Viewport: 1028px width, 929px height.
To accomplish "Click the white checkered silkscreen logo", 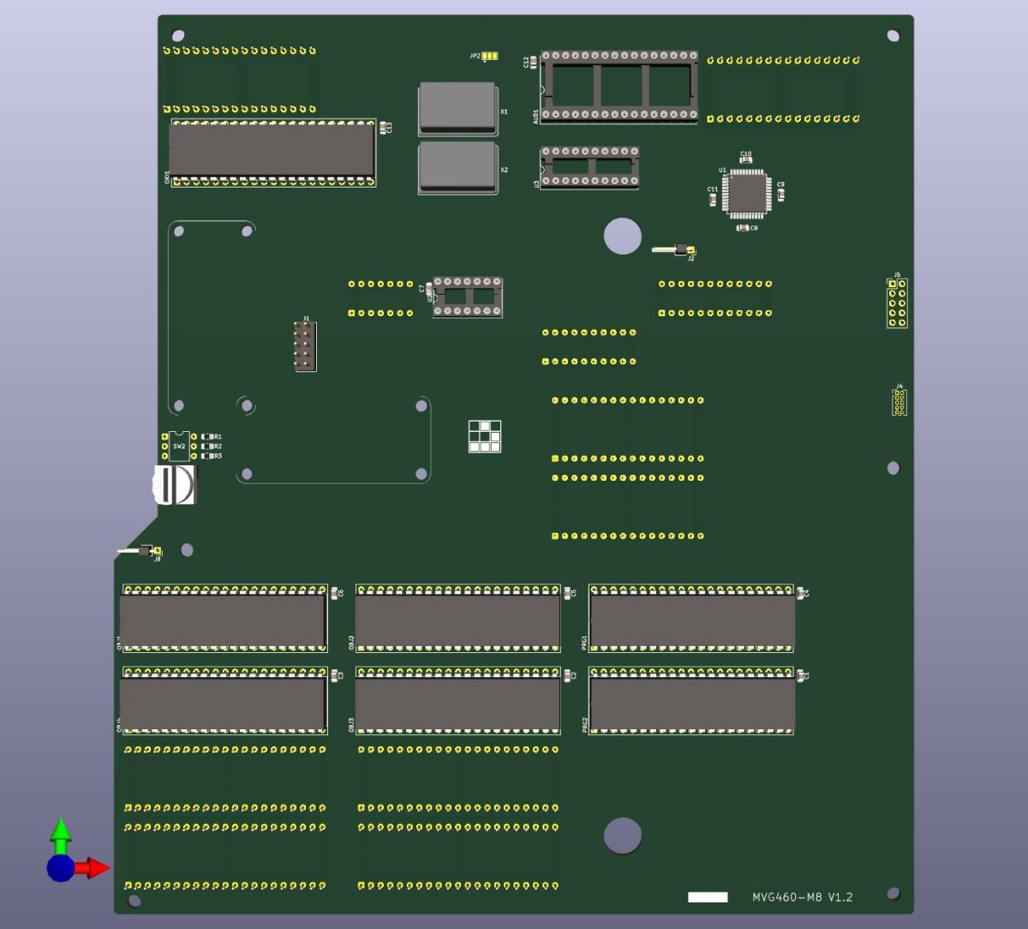I will (x=485, y=436).
